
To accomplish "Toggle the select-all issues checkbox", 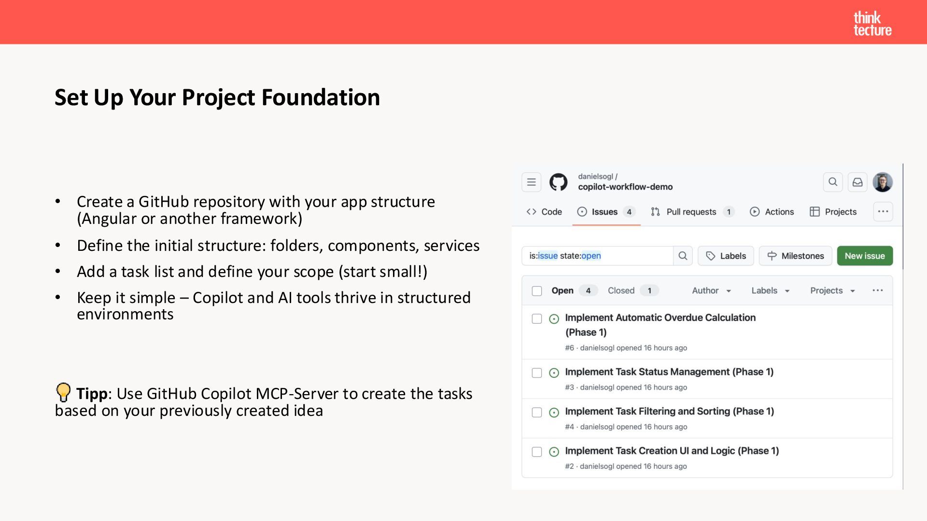I will point(537,291).
